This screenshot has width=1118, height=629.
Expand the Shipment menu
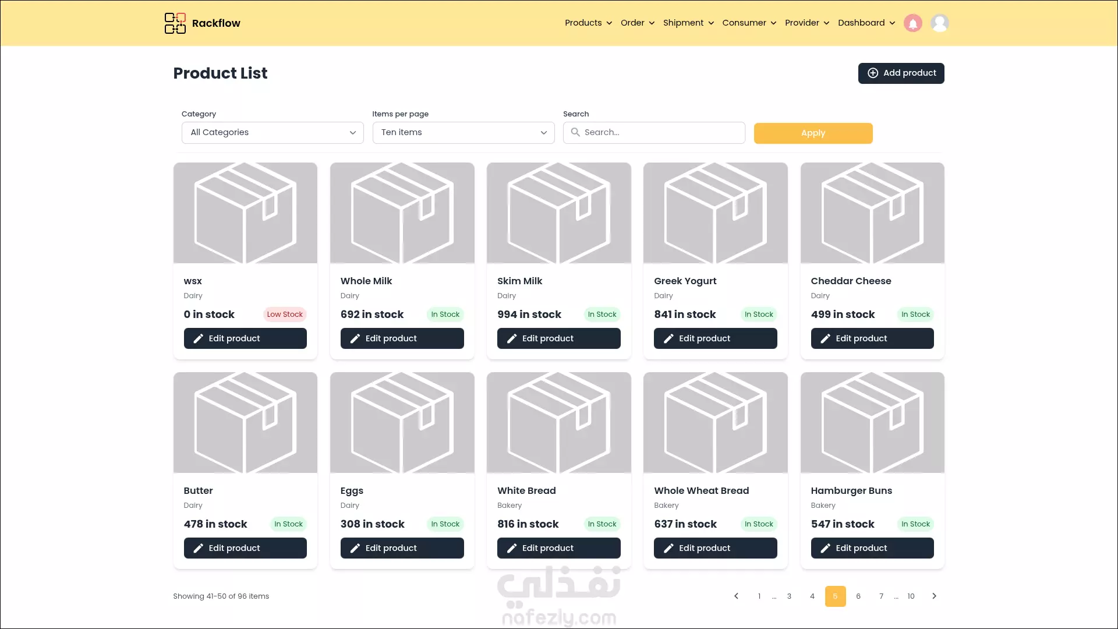point(688,23)
